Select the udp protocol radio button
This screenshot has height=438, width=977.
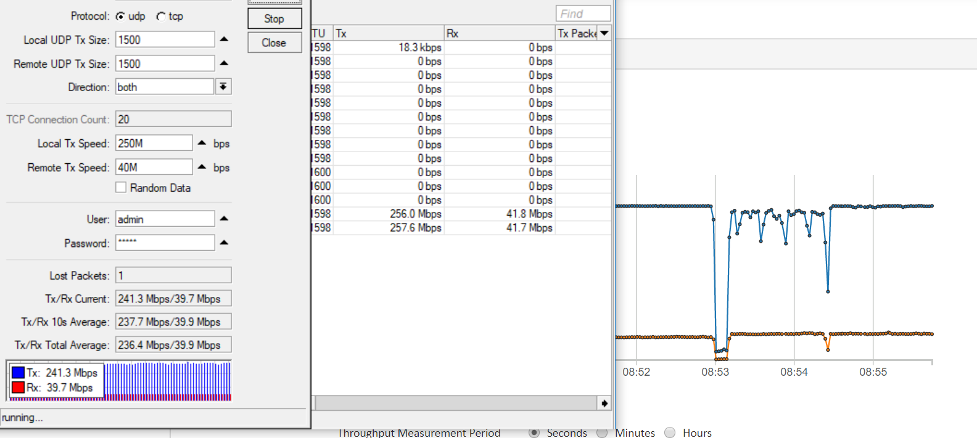click(x=120, y=16)
